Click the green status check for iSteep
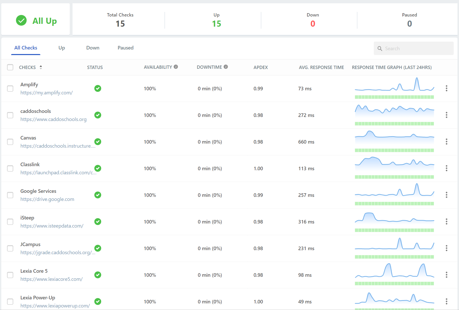The width and height of the screenshot is (459, 310). 98,221
